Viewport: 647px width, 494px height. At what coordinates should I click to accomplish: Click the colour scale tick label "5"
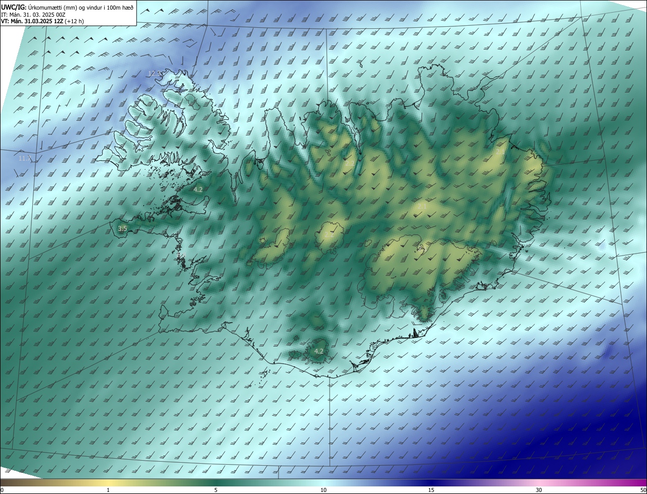pyautogui.click(x=216, y=490)
